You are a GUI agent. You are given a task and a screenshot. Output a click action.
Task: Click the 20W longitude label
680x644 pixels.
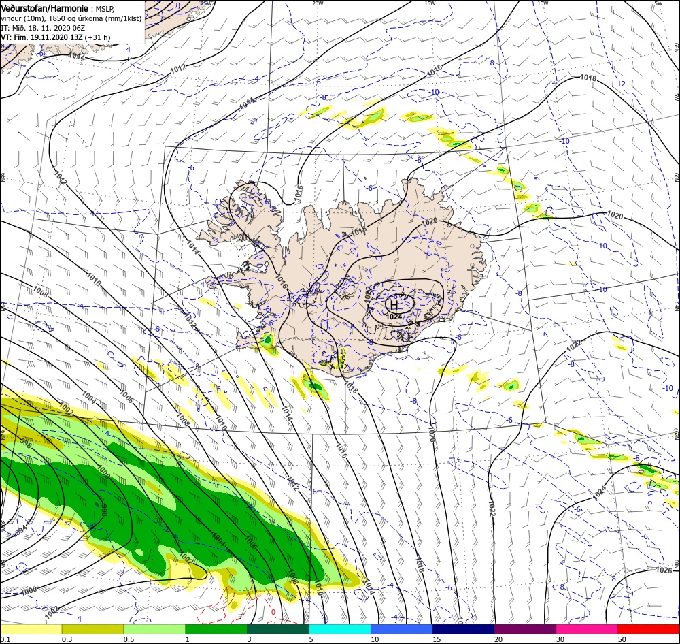[x=318, y=3]
